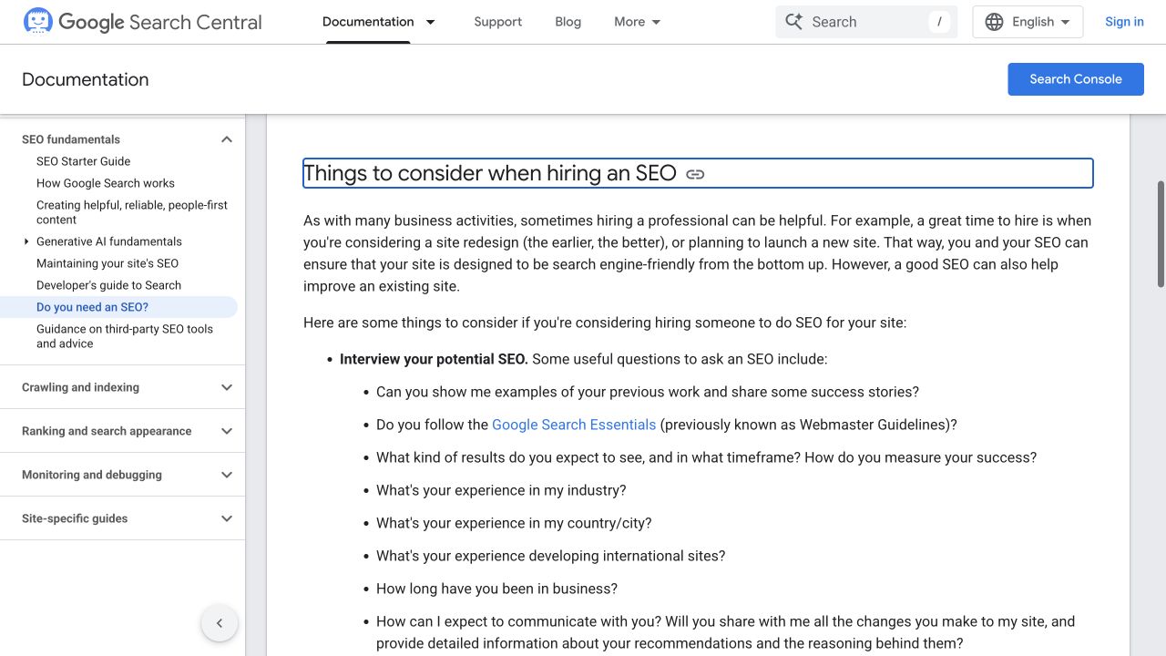Collapse the SEO fundamentals section
This screenshot has height=656, width=1166.
[x=227, y=139]
